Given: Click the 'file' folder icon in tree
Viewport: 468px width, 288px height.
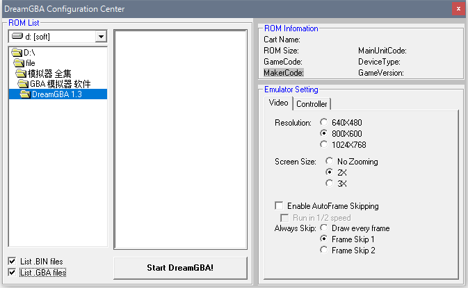Looking at the screenshot, I should [19, 63].
